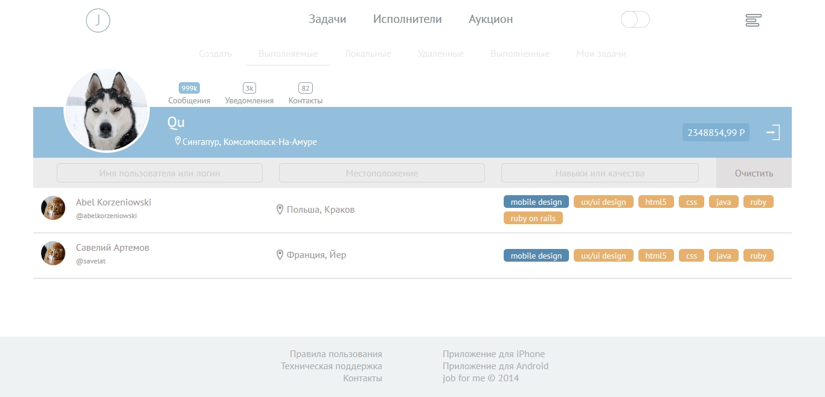Screen dimensions: 825x397
Task: Click Abel's ruby tag
Action: pos(759,202)
